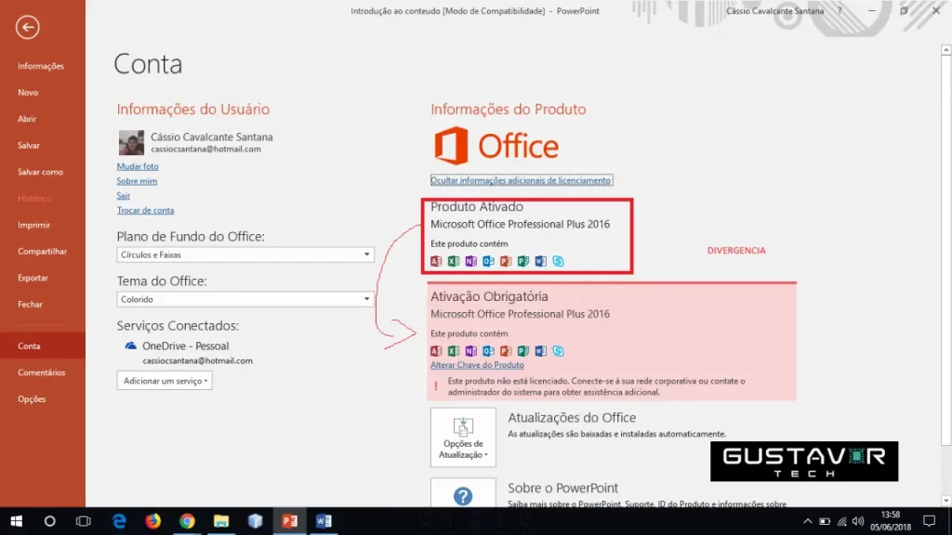952x535 pixels.
Task: Click the scrollbar up arrow
Action: pos(945,50)
